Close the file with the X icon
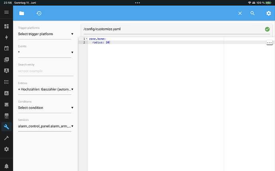Viewport: 275px width, 171px height. coord(240,13)
